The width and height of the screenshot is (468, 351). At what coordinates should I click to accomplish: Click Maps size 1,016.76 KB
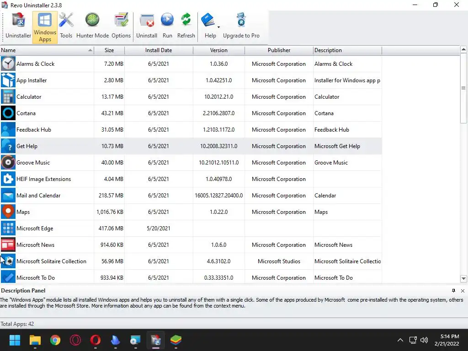tap(110, 212)
